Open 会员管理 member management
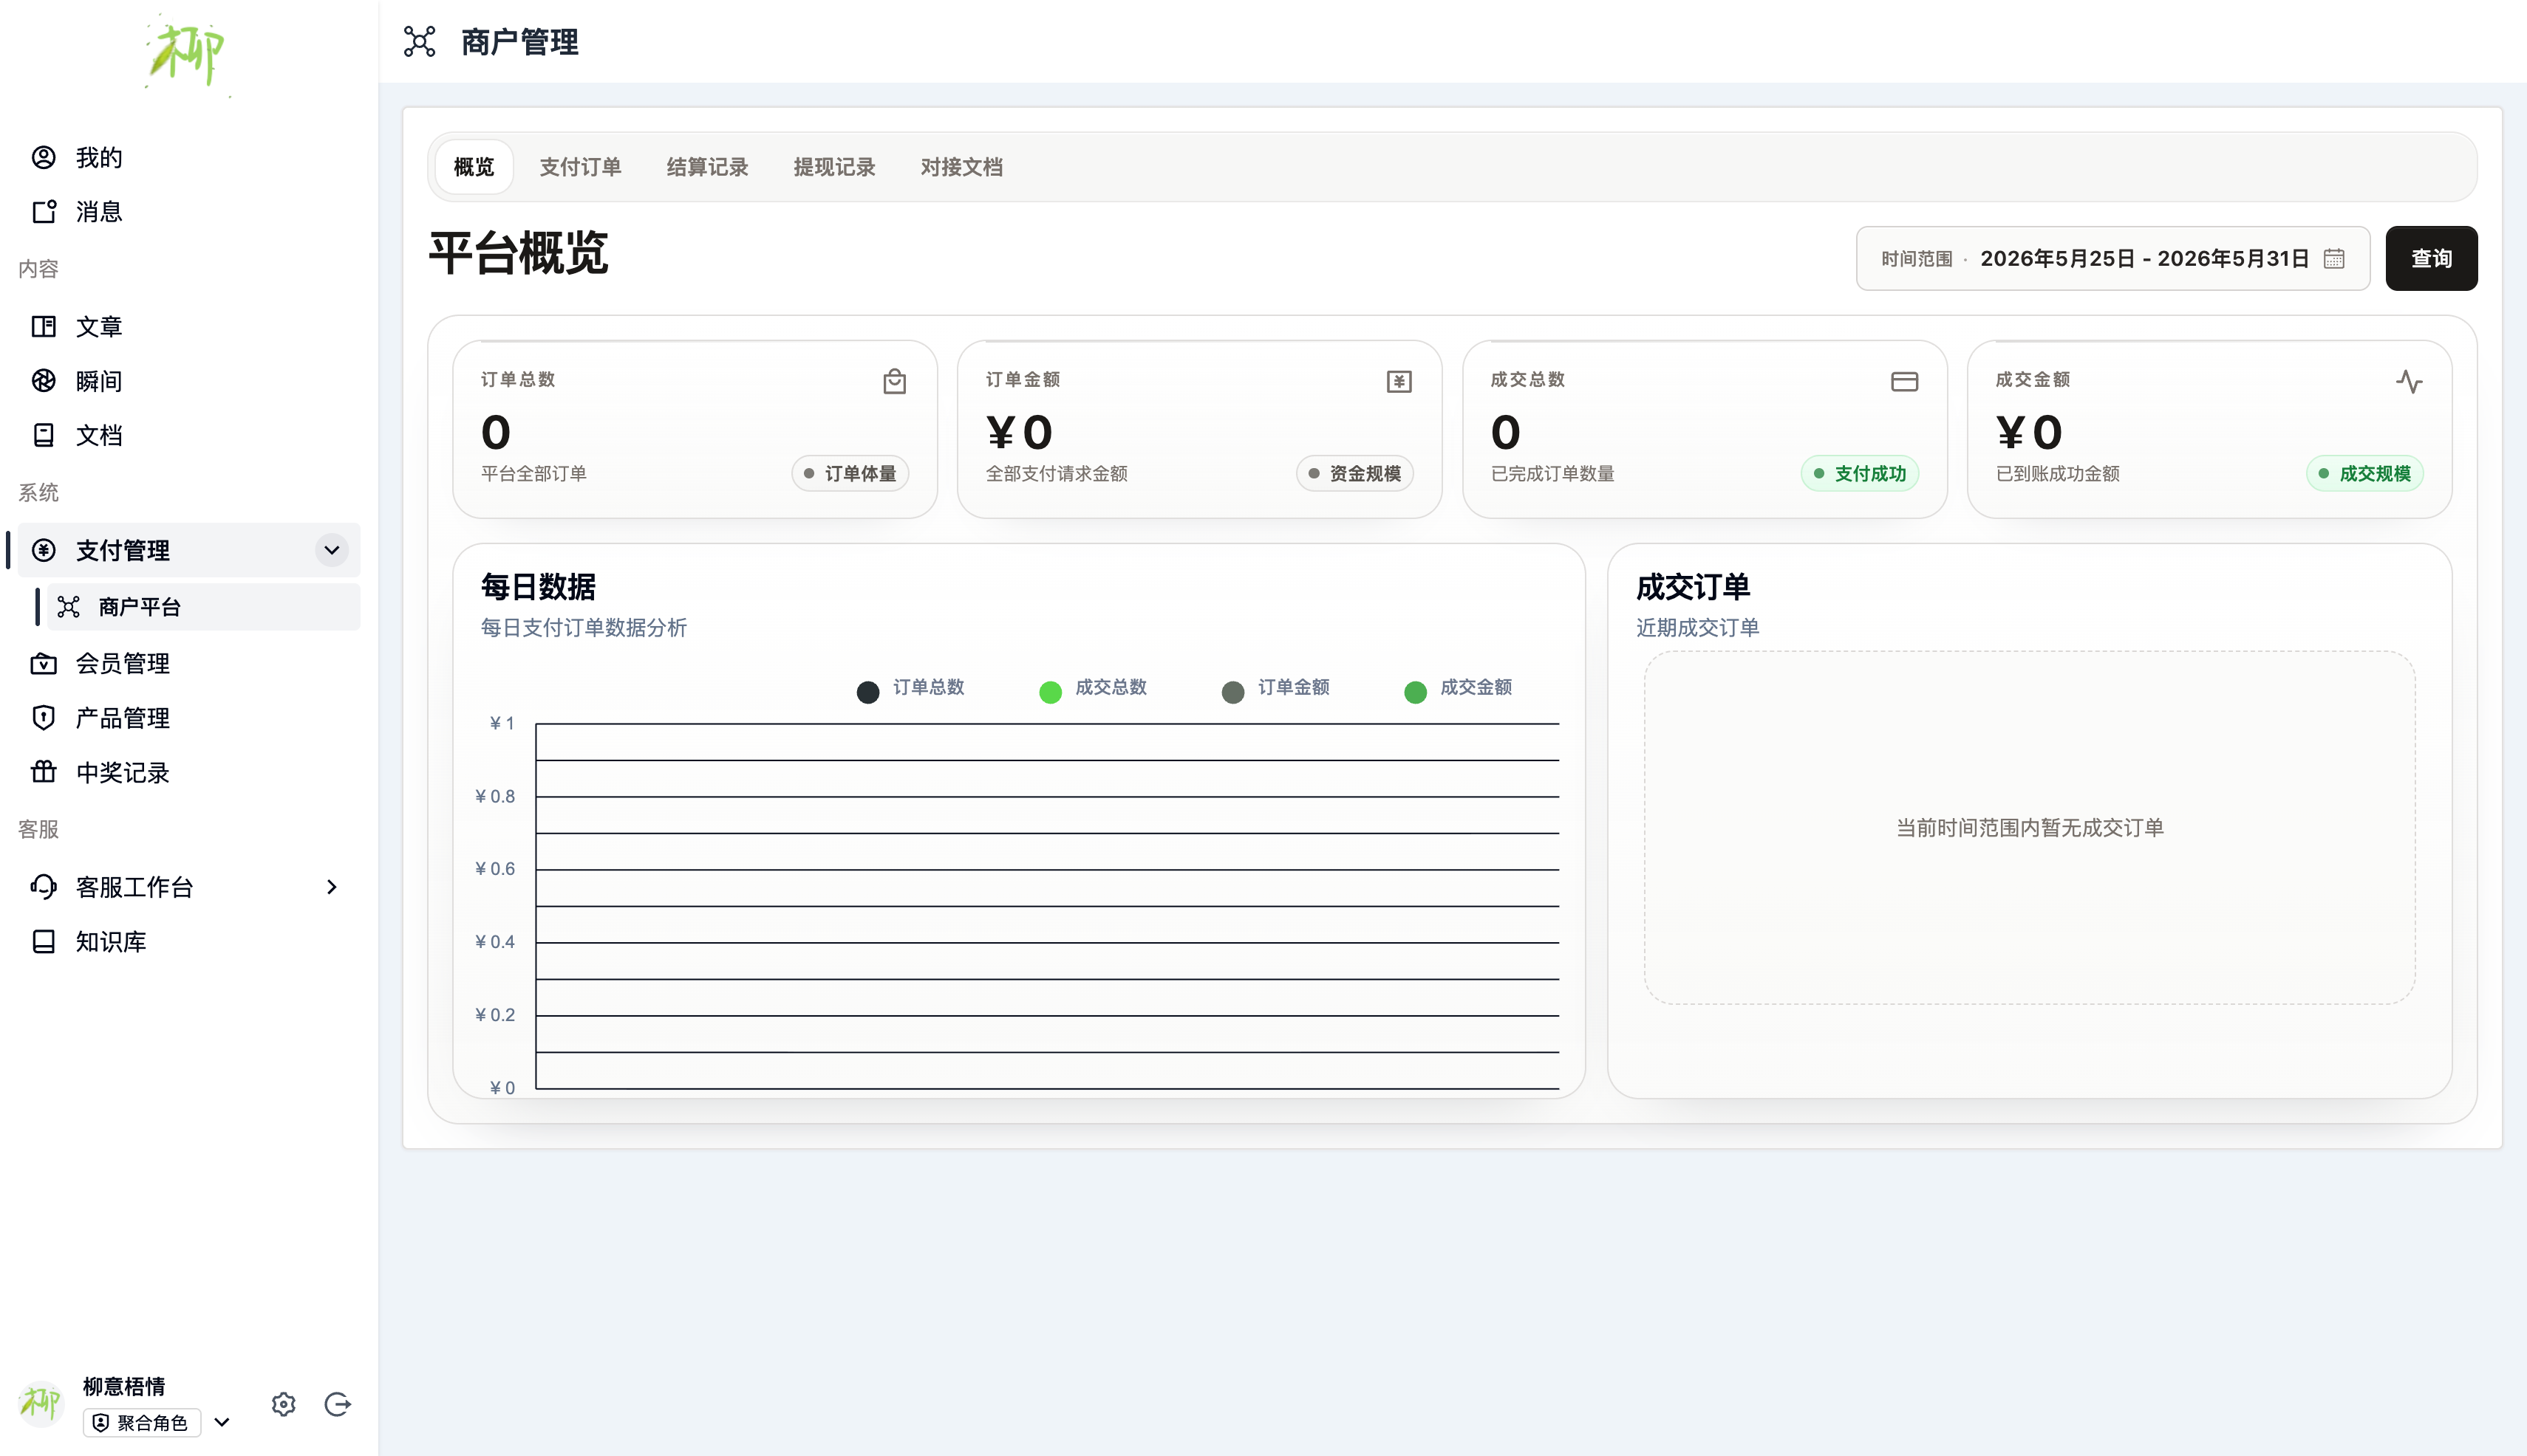Image resolution: width=2527 pixels, height=1456 pixels. pyautogui.click(x=189, y=663)
